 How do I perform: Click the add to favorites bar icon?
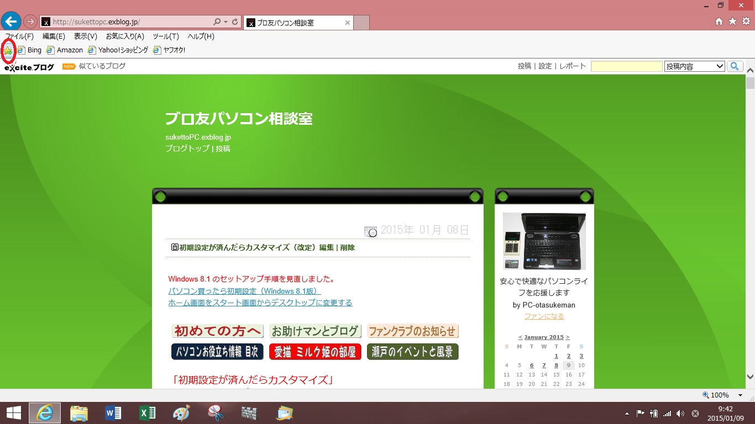coord(8,50)
